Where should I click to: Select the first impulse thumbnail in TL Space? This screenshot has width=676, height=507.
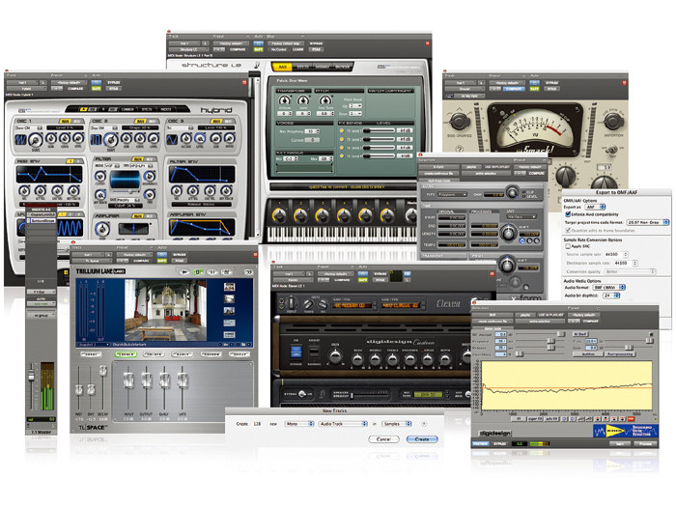click(230, 287)
